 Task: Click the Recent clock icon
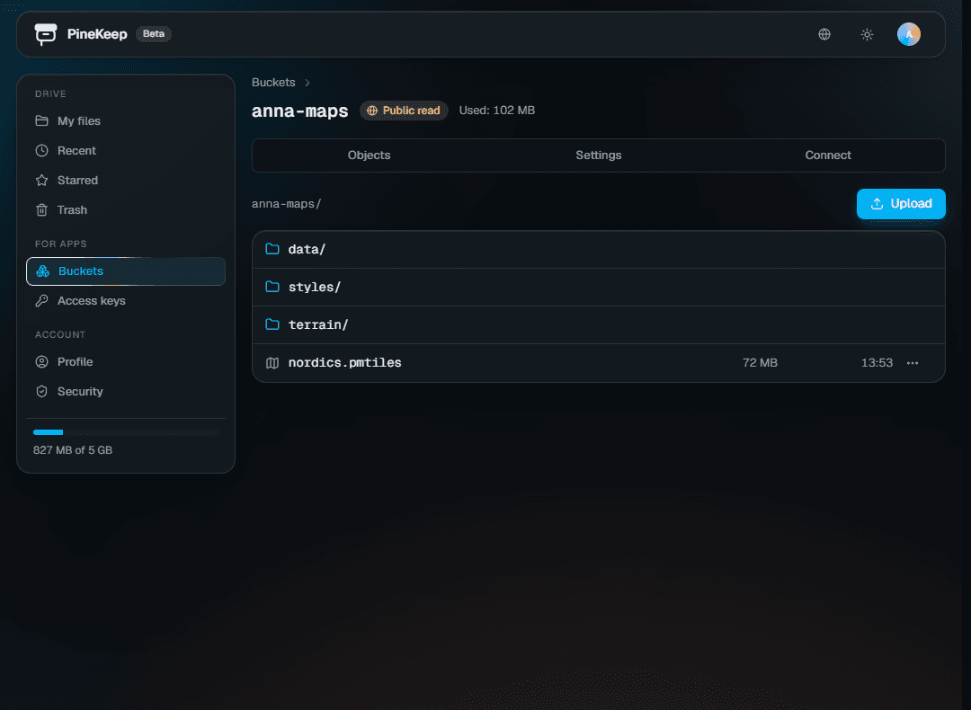click(41, 150)
